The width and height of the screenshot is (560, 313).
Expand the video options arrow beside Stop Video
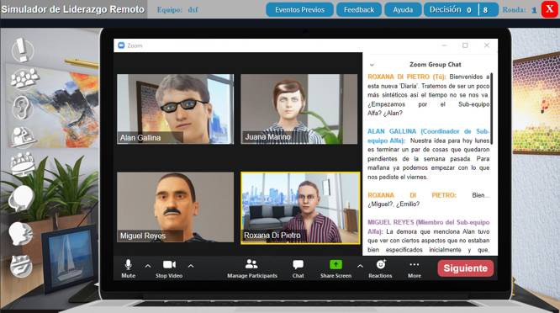191,266
